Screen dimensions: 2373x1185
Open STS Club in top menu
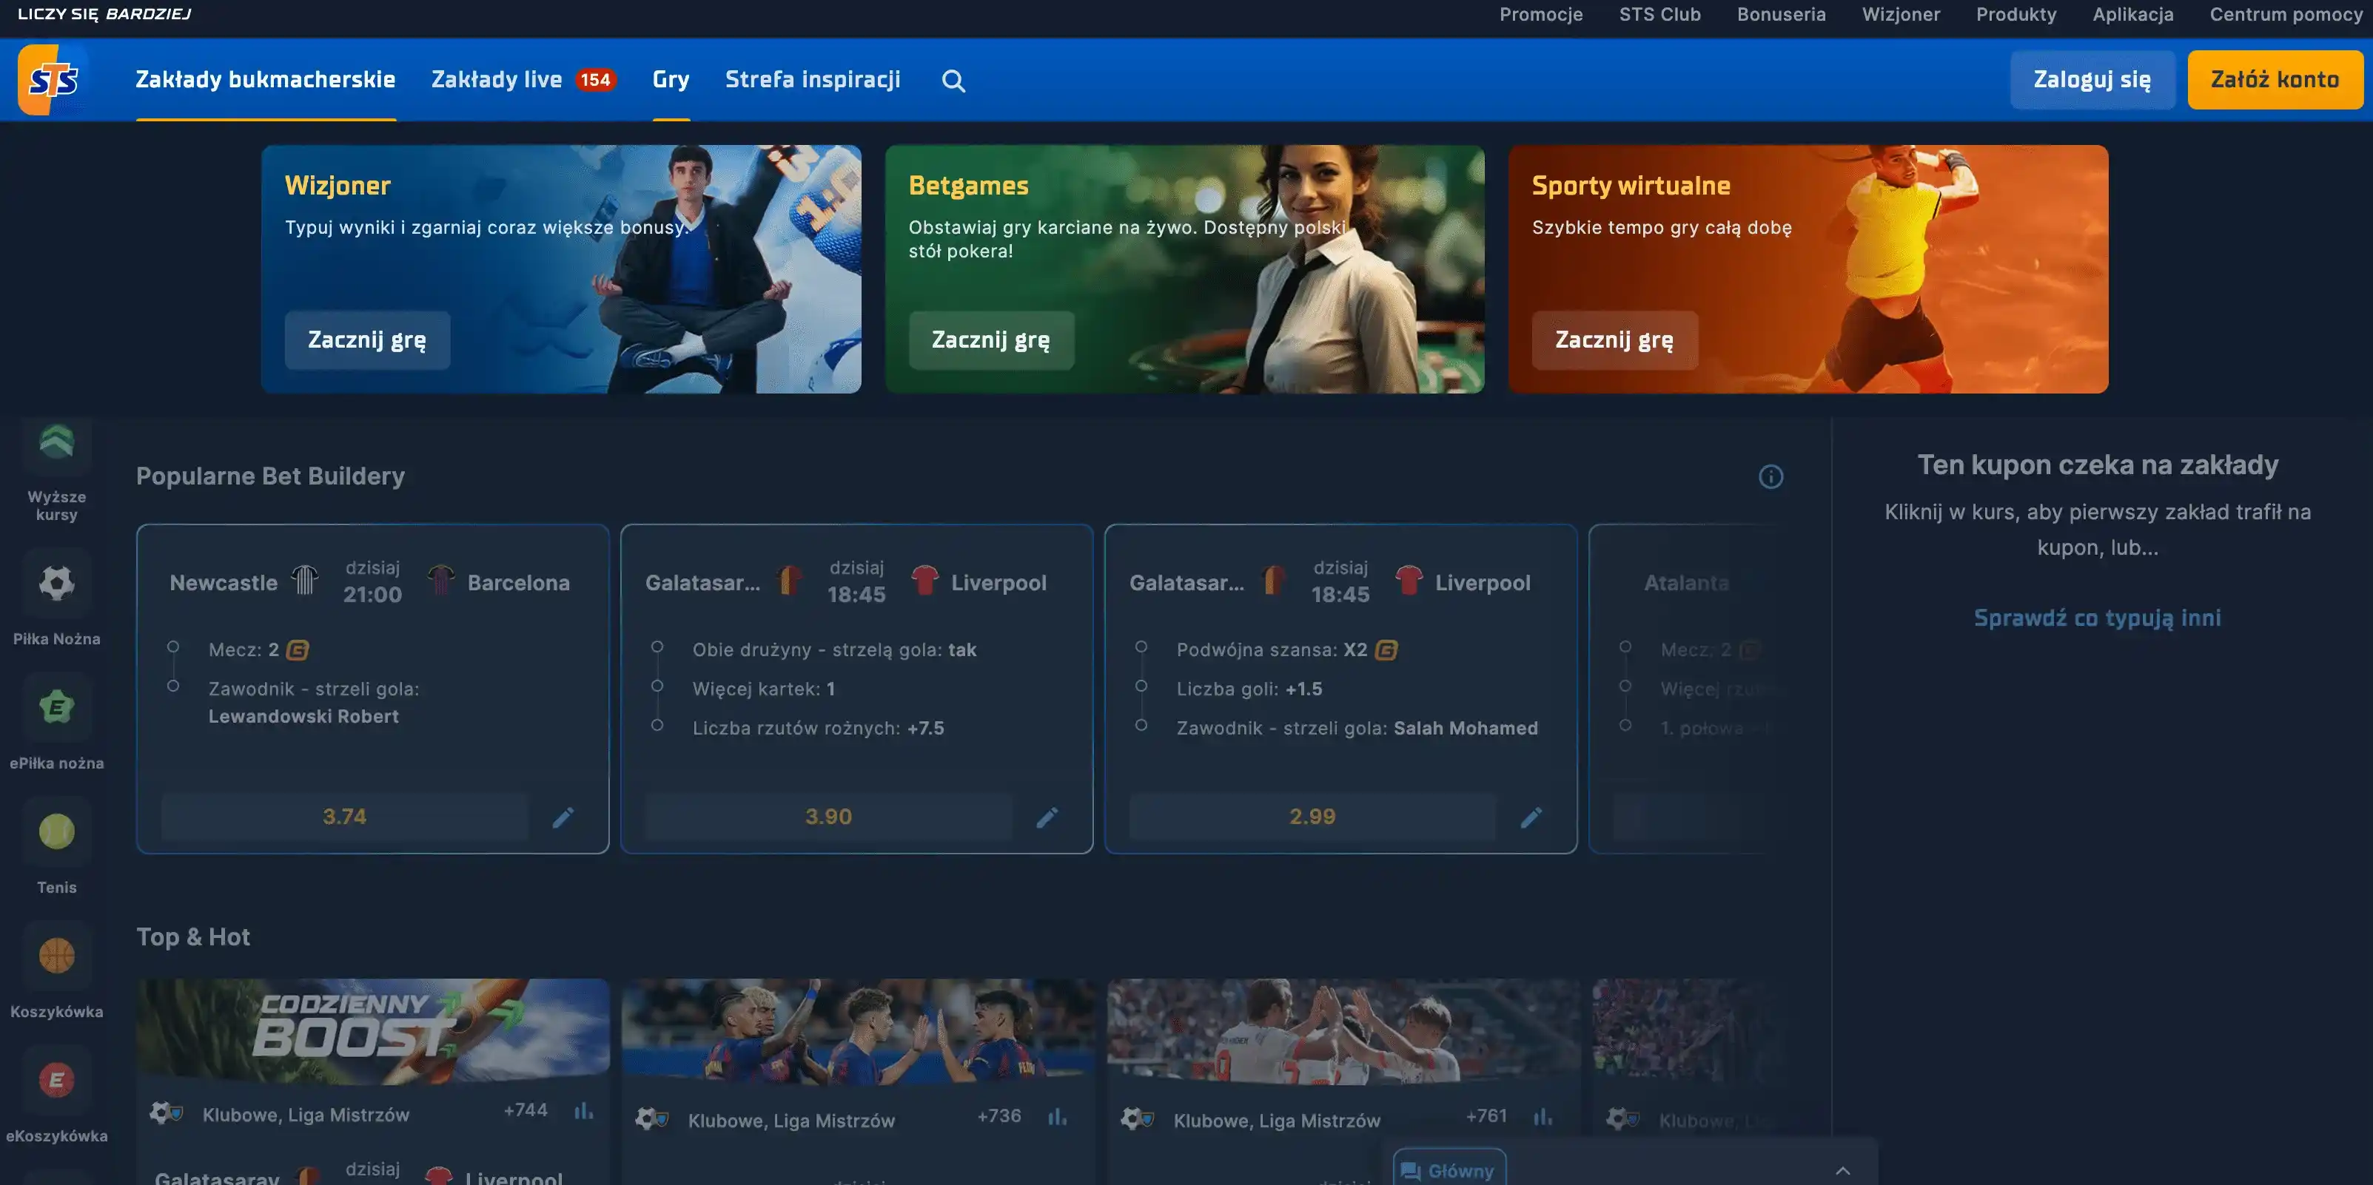[x=1660, y=15]
